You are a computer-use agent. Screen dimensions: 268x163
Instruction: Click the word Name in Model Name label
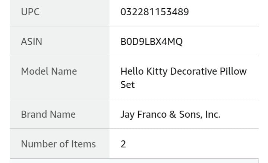64,71
